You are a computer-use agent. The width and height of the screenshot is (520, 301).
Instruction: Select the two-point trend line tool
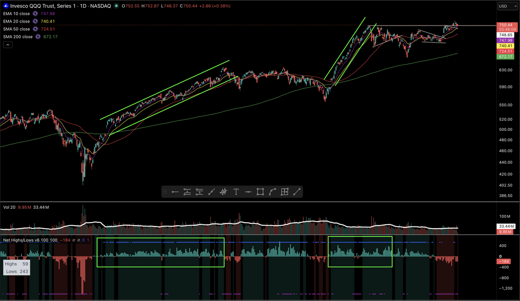click(x=297, y=191)
